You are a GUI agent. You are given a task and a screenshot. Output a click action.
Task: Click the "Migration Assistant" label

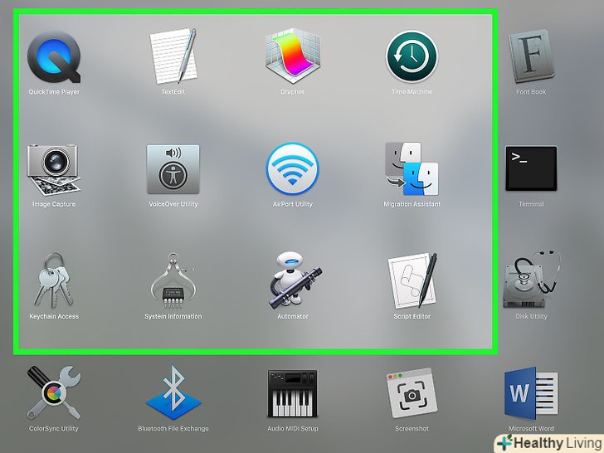[412, 204]
